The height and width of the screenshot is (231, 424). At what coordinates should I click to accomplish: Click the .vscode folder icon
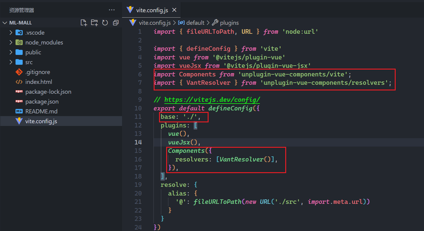[x=19, y=33]
